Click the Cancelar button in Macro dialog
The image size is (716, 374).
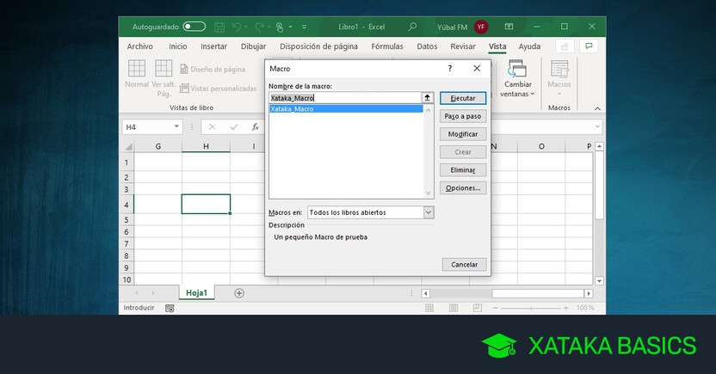coord(464,265)
